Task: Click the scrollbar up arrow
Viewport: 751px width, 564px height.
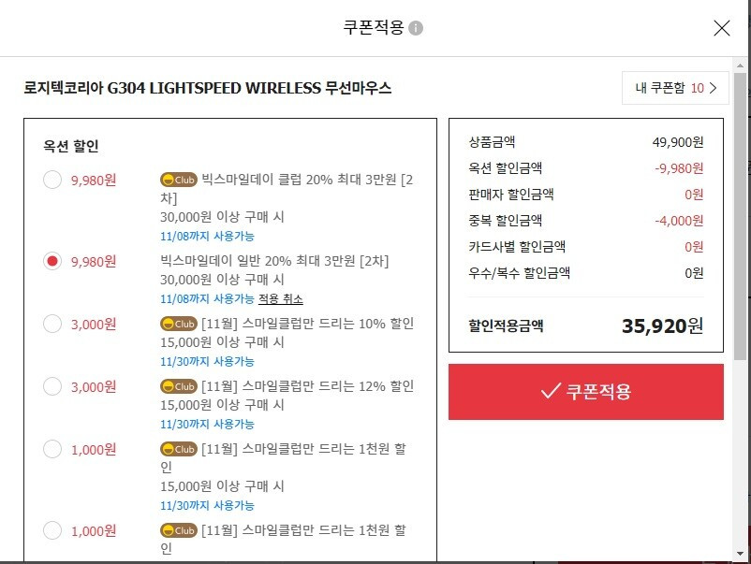Action: coord(741,65)
